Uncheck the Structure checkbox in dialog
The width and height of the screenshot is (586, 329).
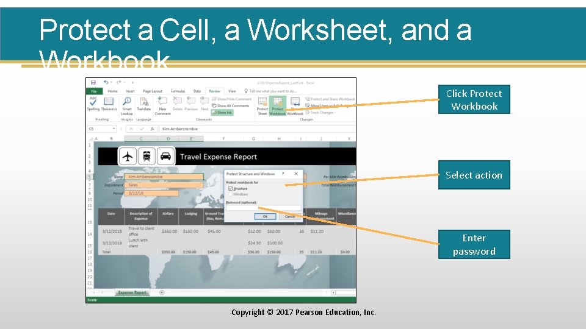point(231,189)
